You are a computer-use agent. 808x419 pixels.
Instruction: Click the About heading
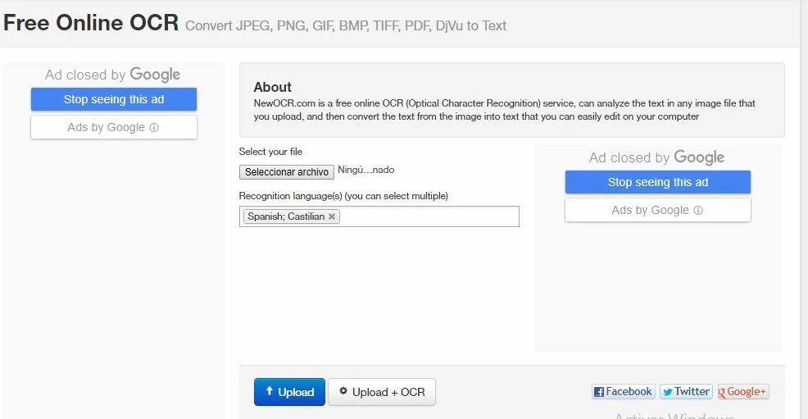(273, 87)
